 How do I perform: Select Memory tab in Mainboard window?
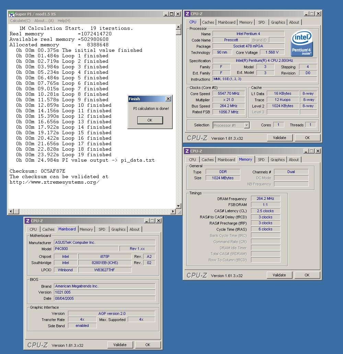click(x=86, y=229)
